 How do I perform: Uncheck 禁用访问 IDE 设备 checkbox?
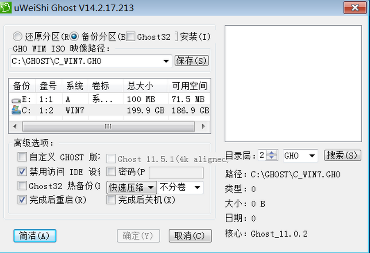22,172
